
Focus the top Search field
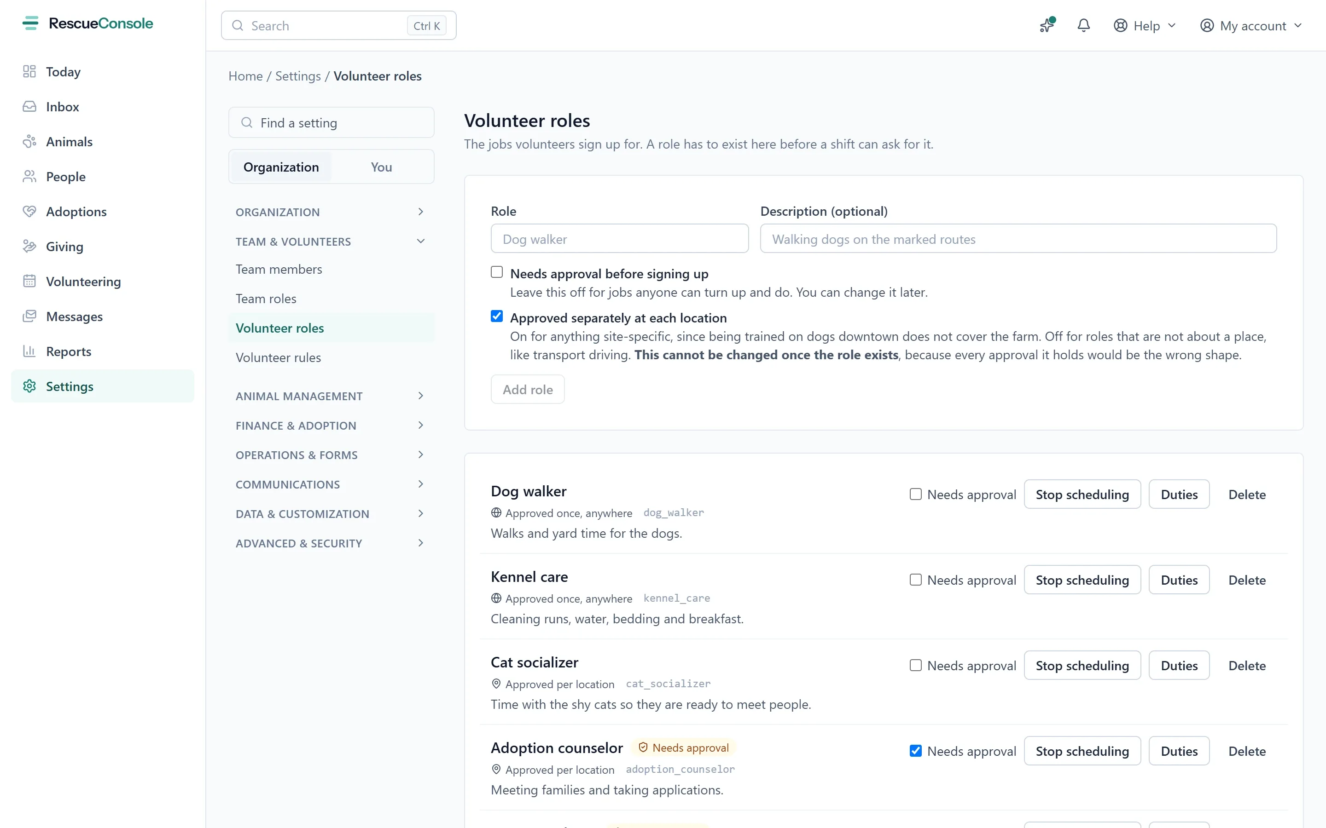[338, 26]
